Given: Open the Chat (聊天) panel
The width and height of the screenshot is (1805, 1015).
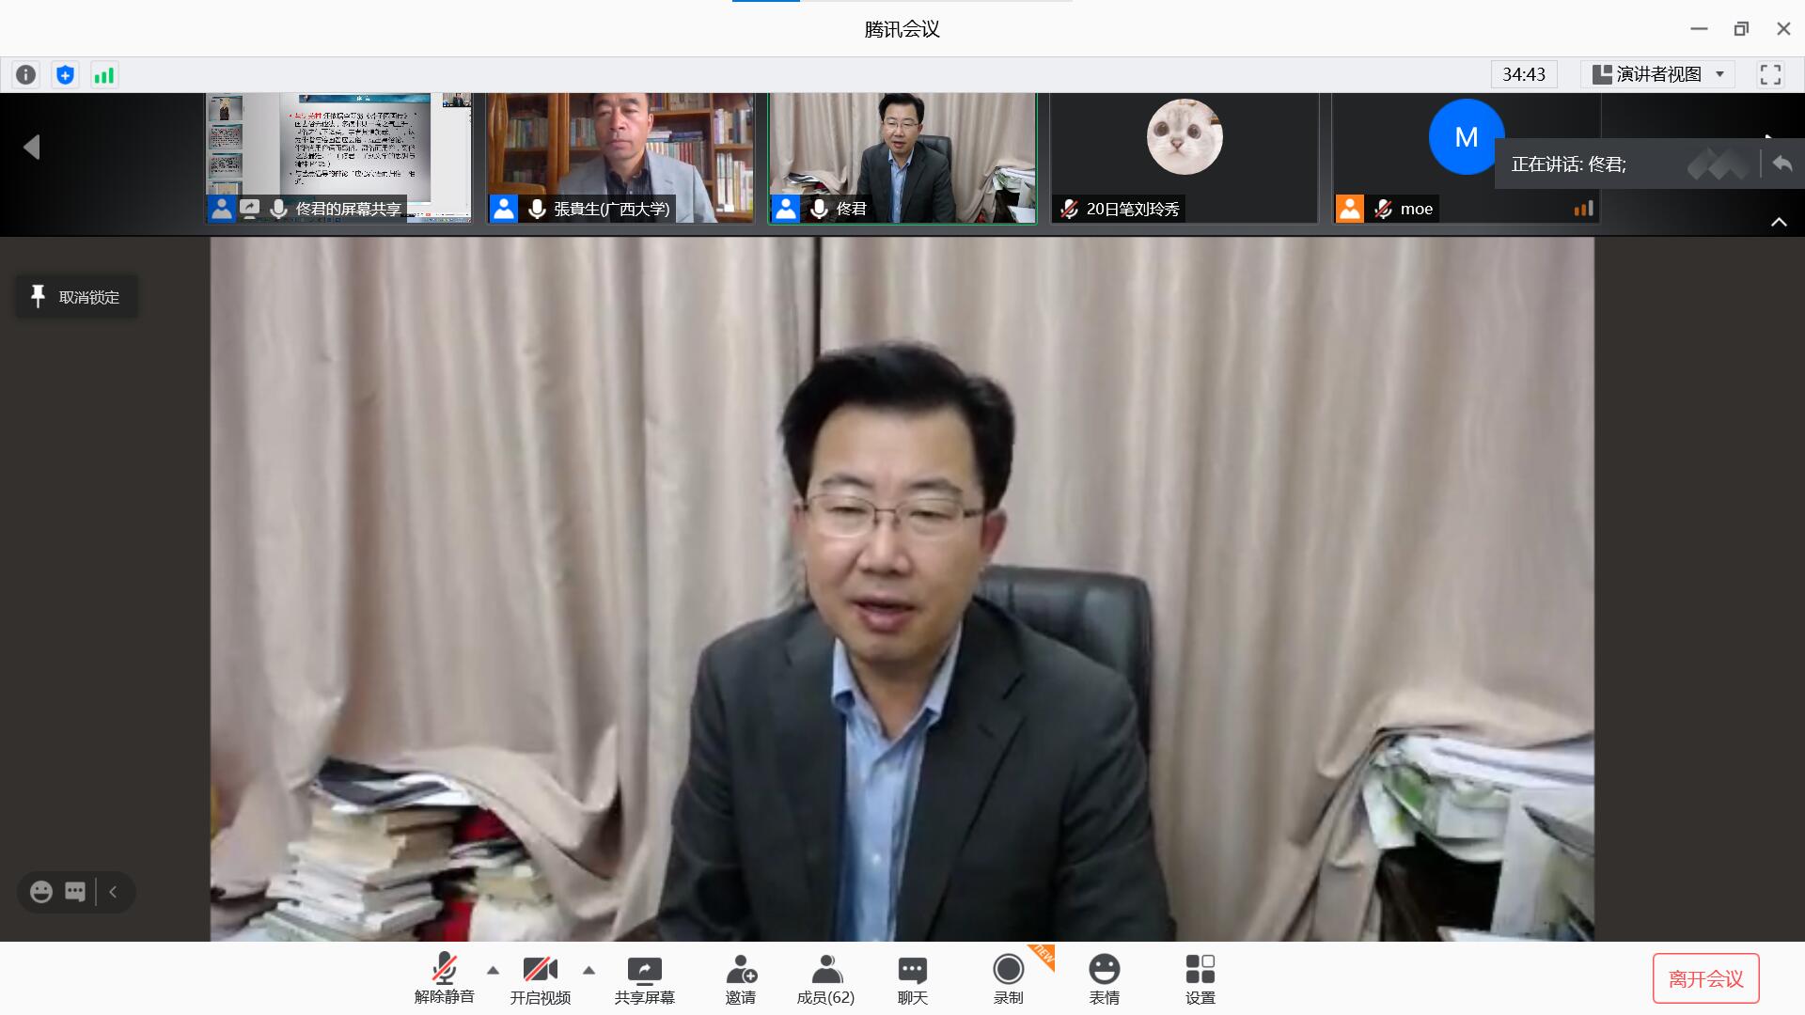Looking at the screenshot, I should 912,979.
